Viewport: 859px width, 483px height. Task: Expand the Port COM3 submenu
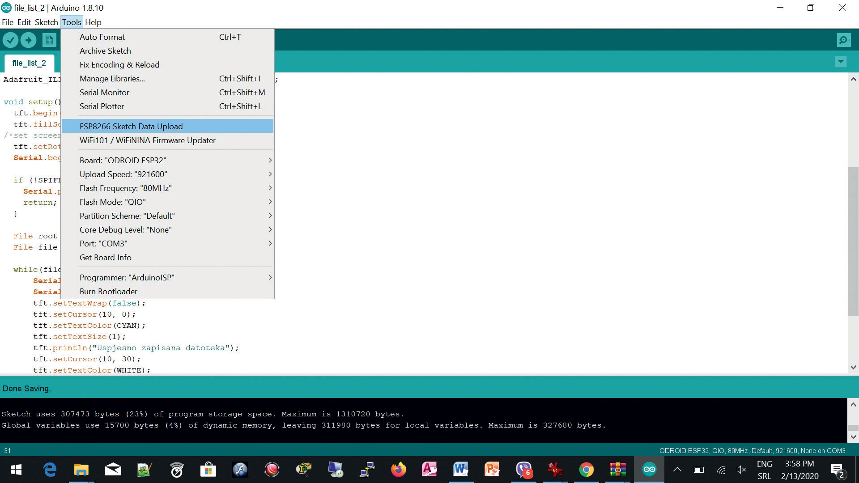(167, 244)
